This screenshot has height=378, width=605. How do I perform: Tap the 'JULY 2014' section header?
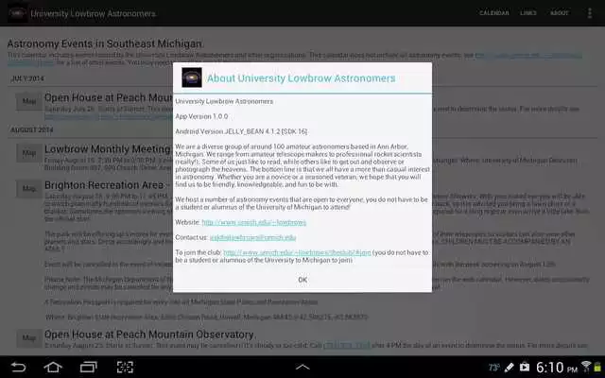click(27, 78)
